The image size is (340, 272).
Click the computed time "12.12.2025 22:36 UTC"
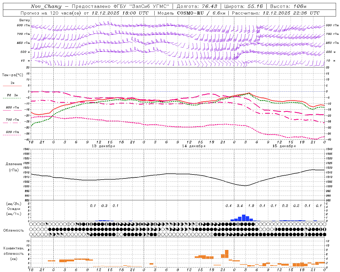click(x=291, y=13)
